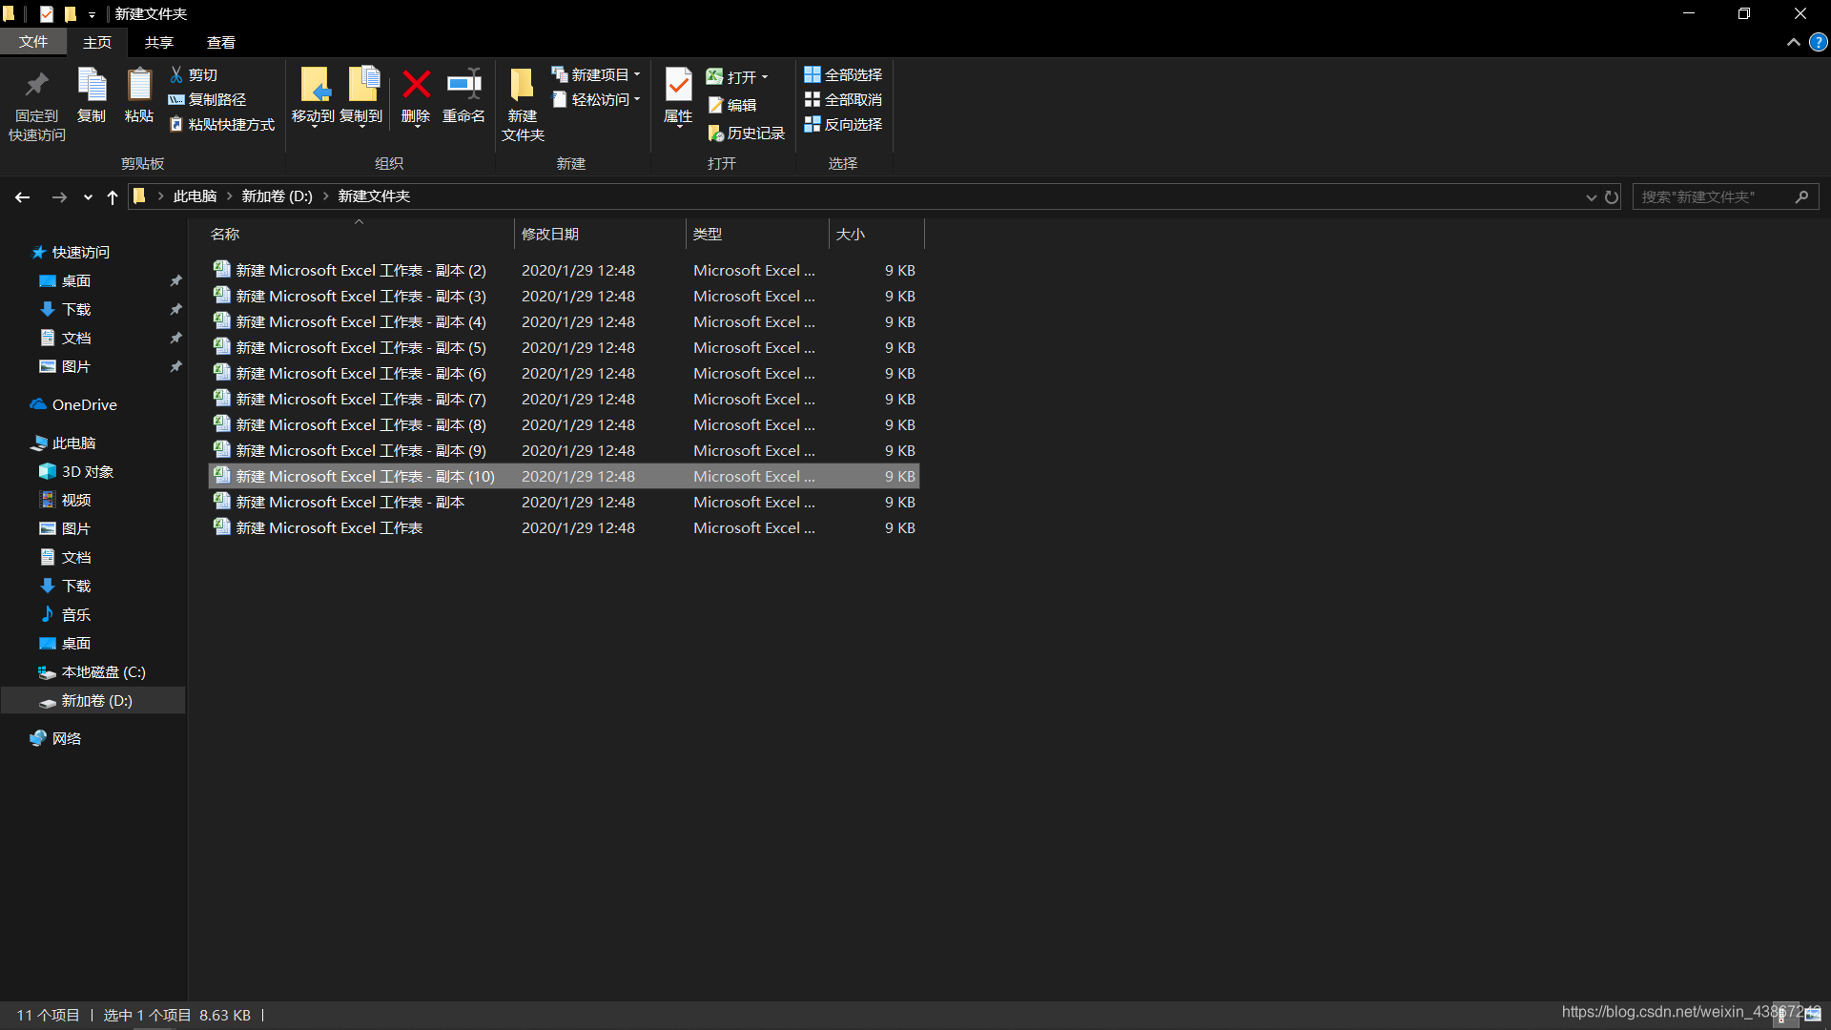Open Quick Access Toolbar customize dropdown
The image size is (1831, 1030).
(x=92, y=14)
